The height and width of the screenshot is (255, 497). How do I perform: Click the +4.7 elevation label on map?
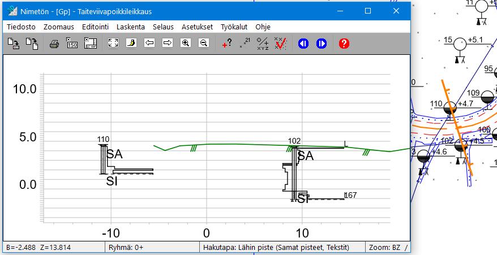click(466, 103)
